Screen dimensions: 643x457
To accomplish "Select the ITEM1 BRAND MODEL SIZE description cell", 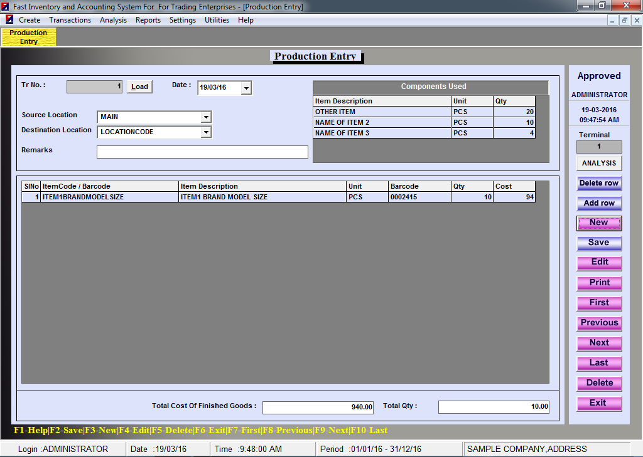I will [x=262, y=197].
